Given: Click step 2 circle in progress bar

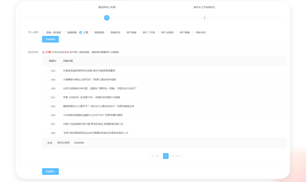Looking at the screenshot, I should click(x=204, y=18).
